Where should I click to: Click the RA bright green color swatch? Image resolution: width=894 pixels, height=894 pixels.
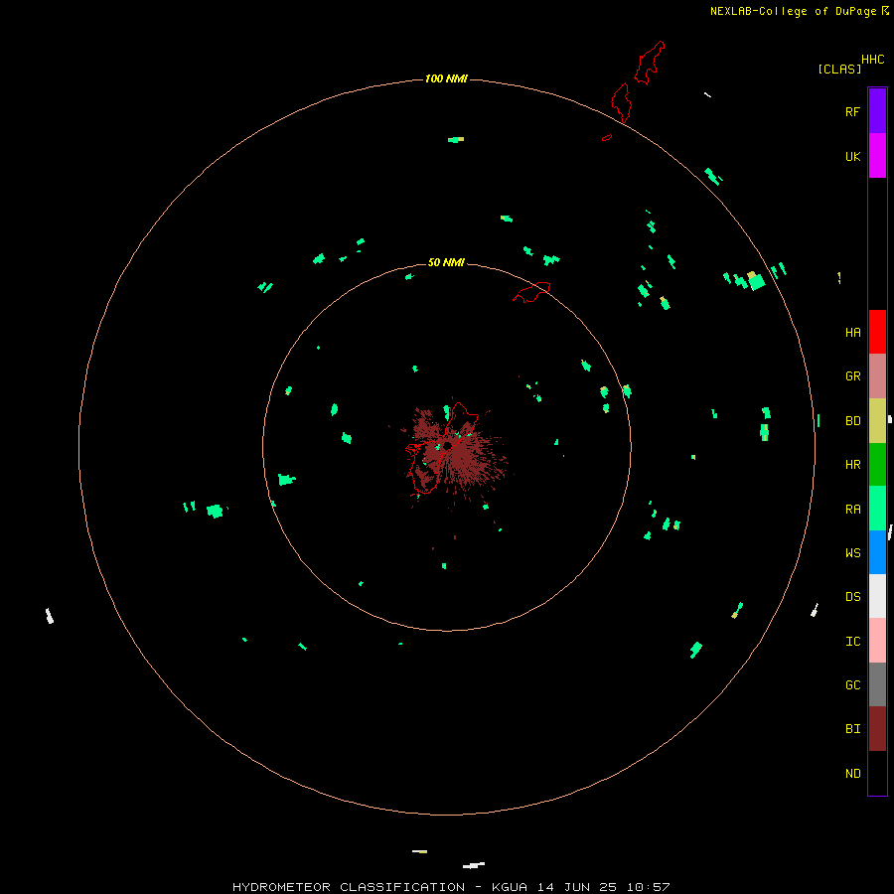tap(877, 509)
